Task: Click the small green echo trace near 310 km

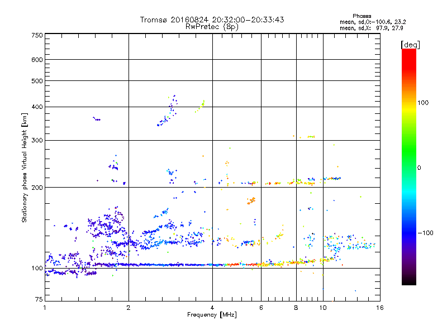Action: (311, 137)
